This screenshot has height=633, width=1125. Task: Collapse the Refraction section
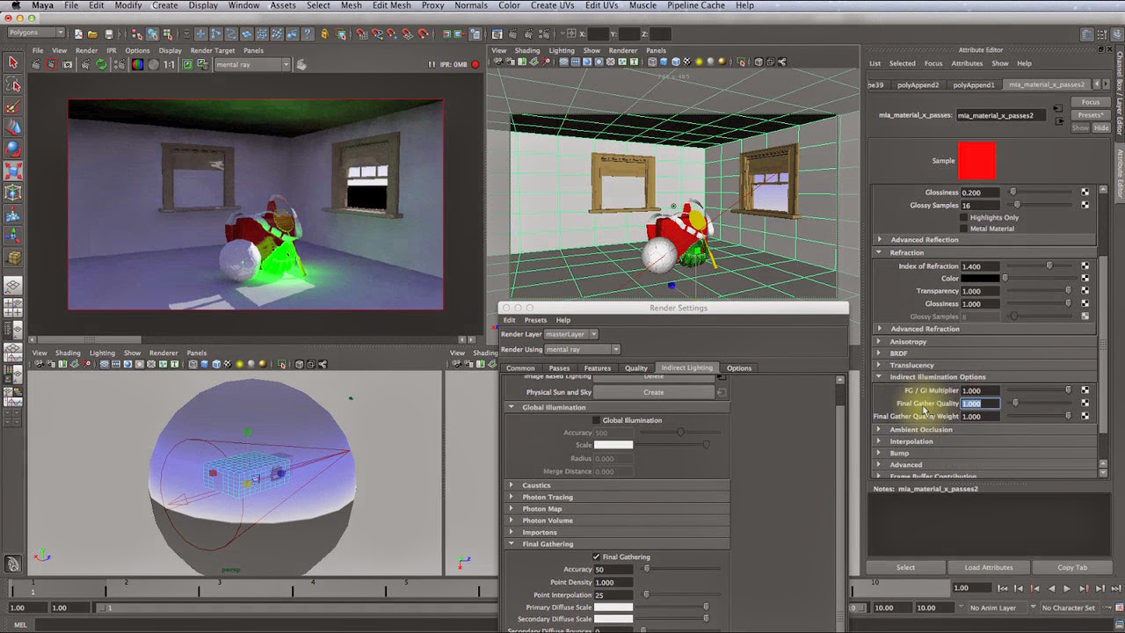coord(879,252)
